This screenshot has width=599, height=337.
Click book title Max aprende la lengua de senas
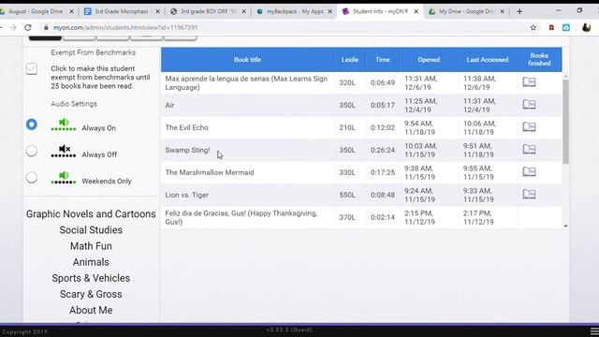tap(246, 83)
